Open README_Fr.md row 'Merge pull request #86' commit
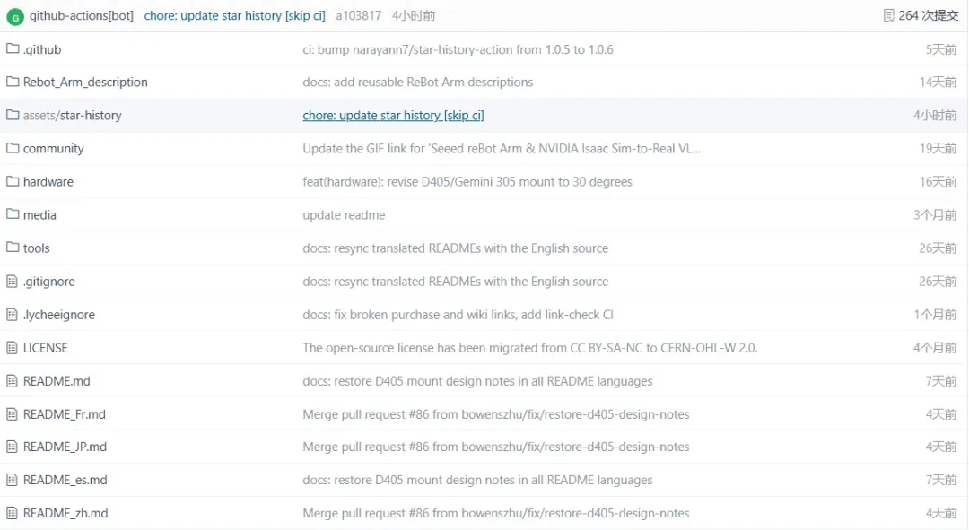The height and width of the screenshot is (530, 969). 495,414
